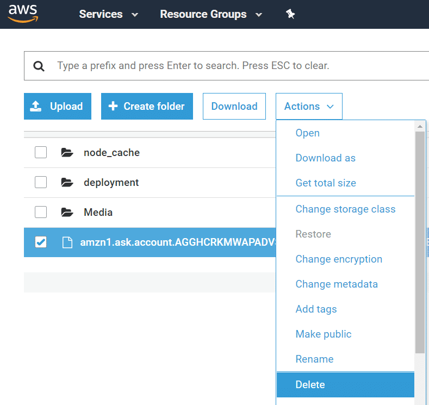This screenshot has height=405, width=429.
Task: Choose Delete from the Actions menu
Action: tap(310, 384)
